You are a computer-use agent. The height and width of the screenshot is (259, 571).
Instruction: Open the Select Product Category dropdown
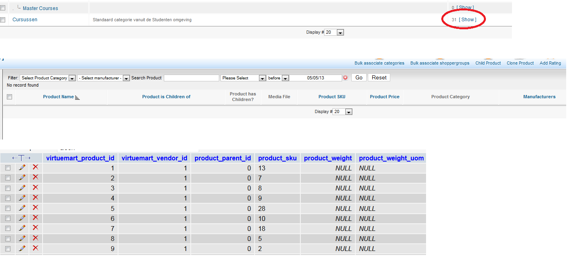(x=48, y=78)
